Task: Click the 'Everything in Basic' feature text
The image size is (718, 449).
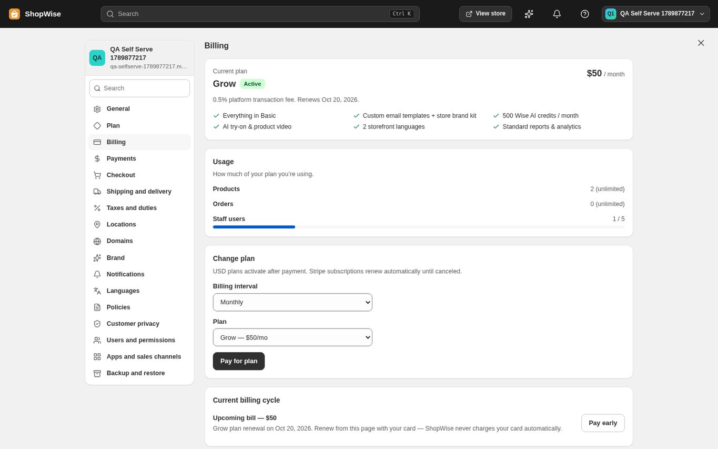Action: 249,116
